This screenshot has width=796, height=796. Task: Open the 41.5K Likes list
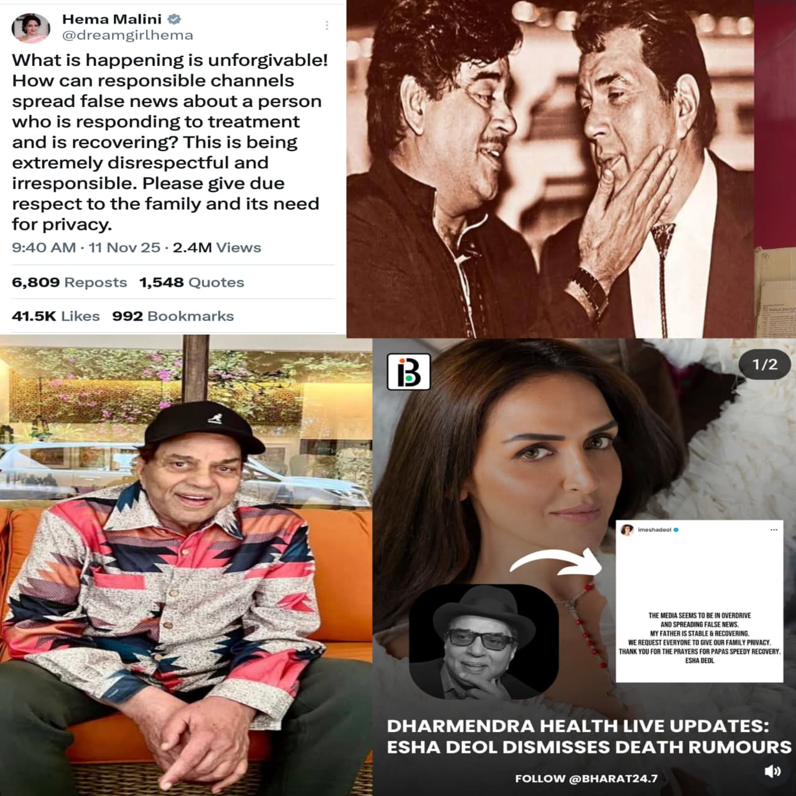coord(56,316)
